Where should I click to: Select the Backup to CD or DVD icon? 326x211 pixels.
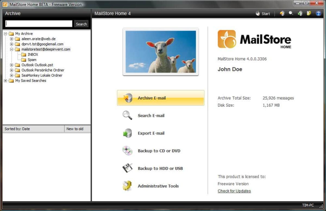coord(127,151)
